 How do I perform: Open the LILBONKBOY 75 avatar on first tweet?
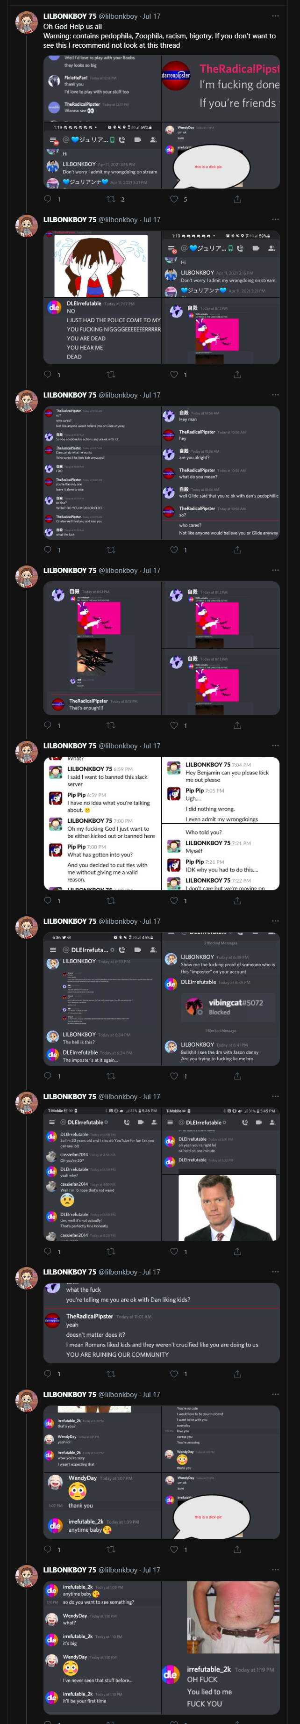point(26,22)
